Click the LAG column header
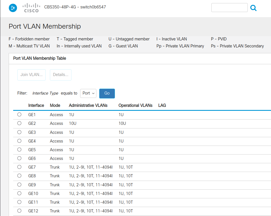 point(162,105)
